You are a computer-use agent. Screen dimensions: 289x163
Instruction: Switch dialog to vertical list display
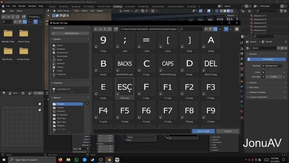pos(206,29)
